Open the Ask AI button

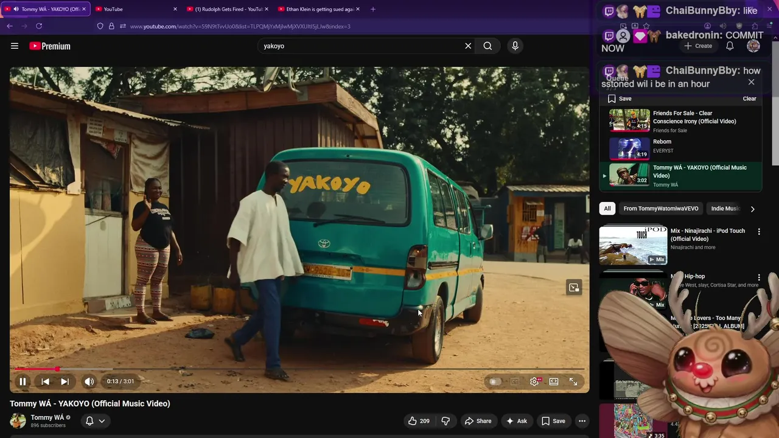pyautogui.click(x=517, y=421)
